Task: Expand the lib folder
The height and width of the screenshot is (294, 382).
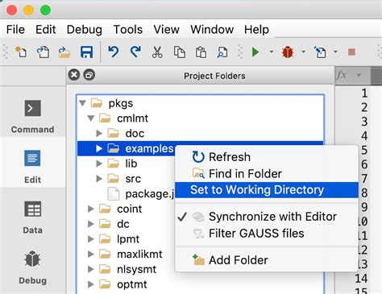Action: (x=99, y=164)
